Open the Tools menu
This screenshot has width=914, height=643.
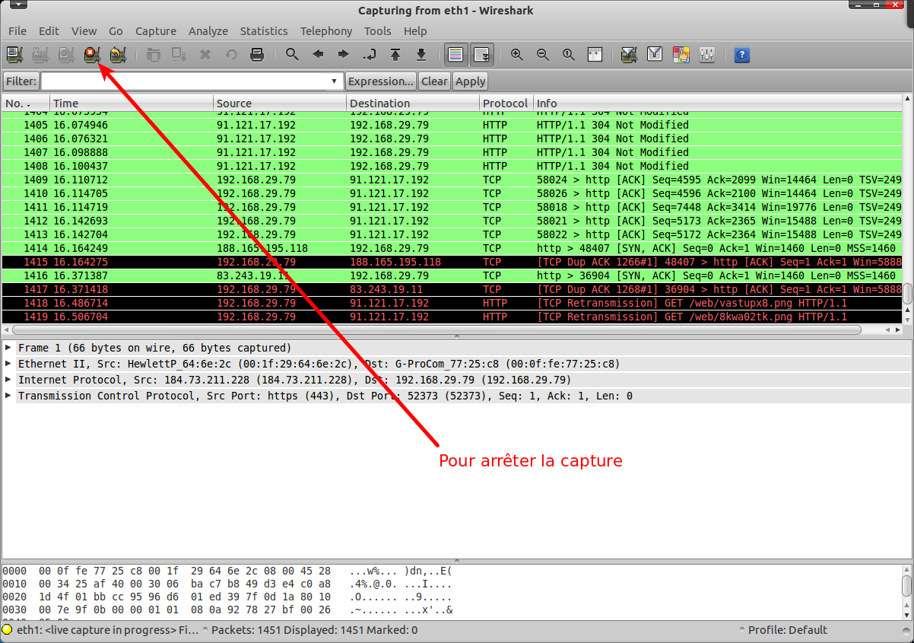[x=378, y=31]
